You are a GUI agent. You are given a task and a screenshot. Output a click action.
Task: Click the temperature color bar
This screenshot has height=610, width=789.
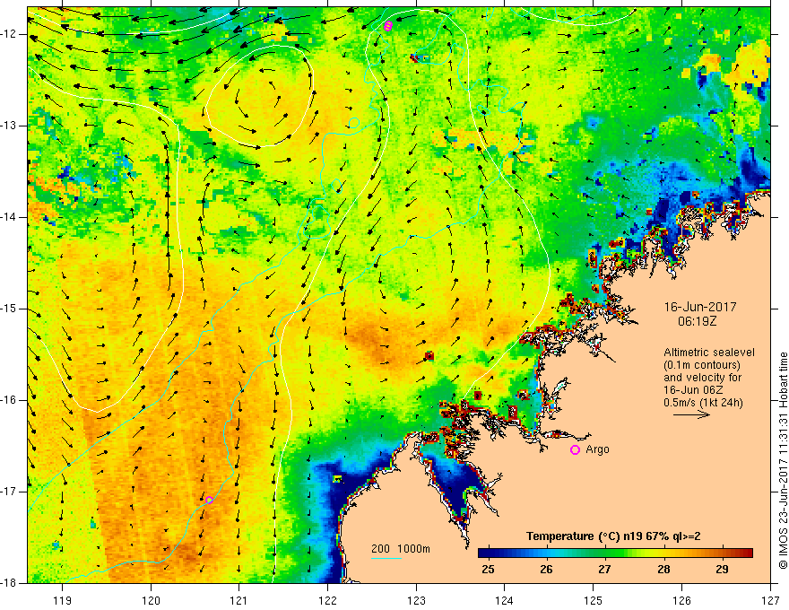point(615,553)
